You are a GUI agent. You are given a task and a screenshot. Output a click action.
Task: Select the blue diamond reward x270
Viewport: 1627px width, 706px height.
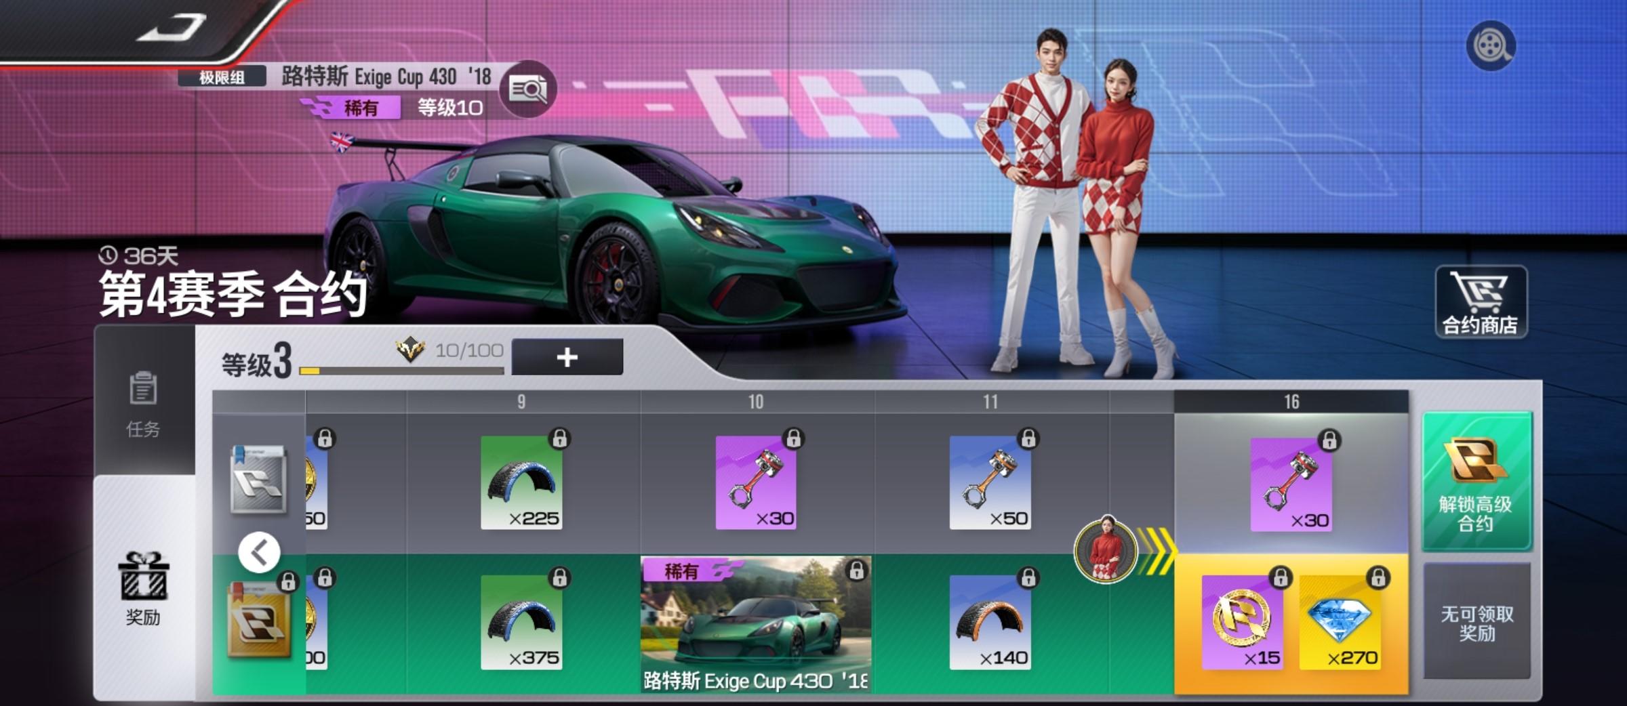point(1340,622)
